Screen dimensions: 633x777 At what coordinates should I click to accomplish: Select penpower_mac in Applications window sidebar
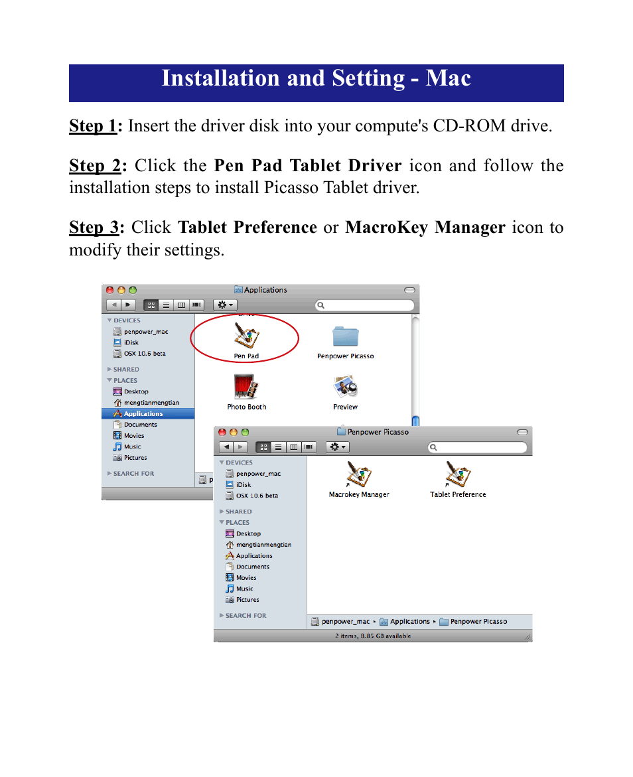click(x=148, y=332)
